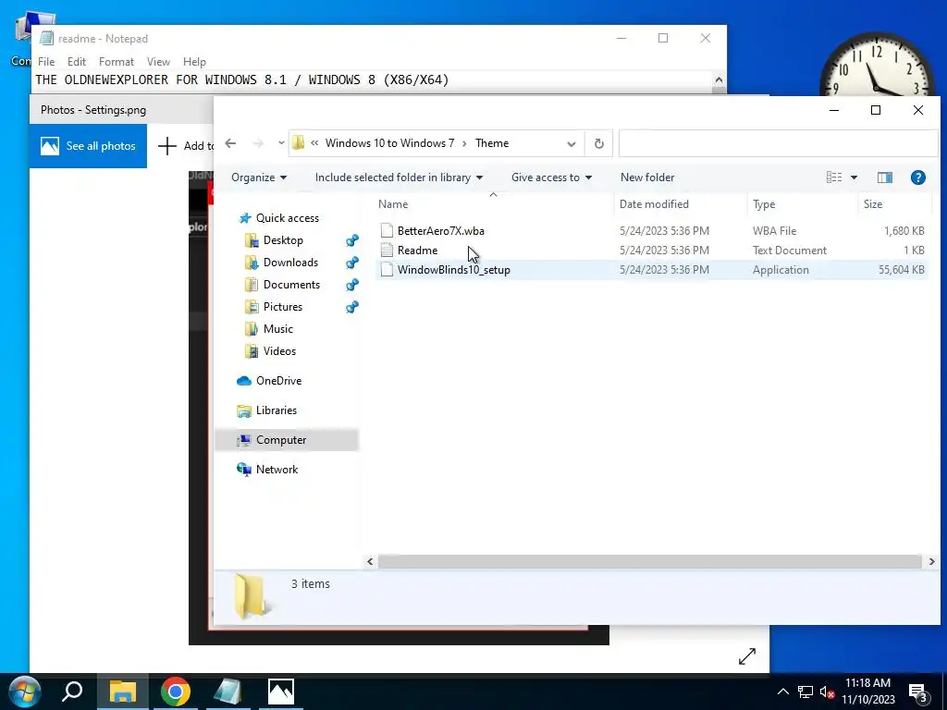Click the search box in File Explorer
Image resolution: width=947 pixels, height=710 pixels.
778,143
